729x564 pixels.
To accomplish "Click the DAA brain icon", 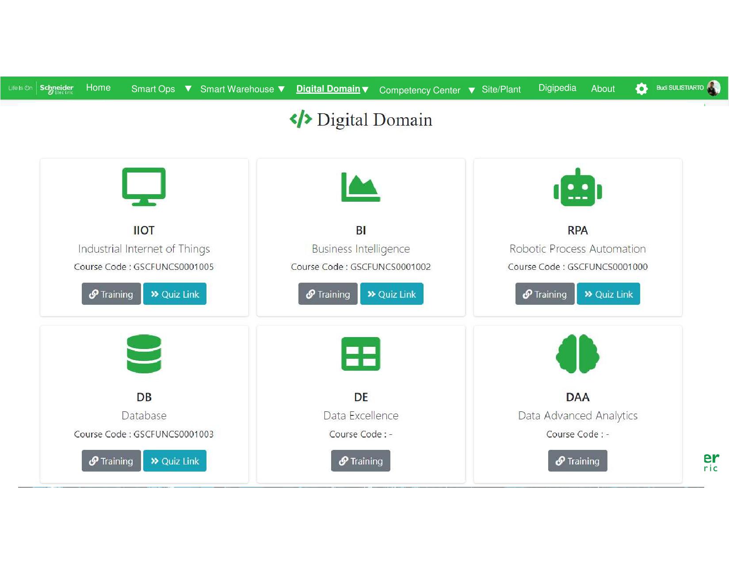I will 577,354.
